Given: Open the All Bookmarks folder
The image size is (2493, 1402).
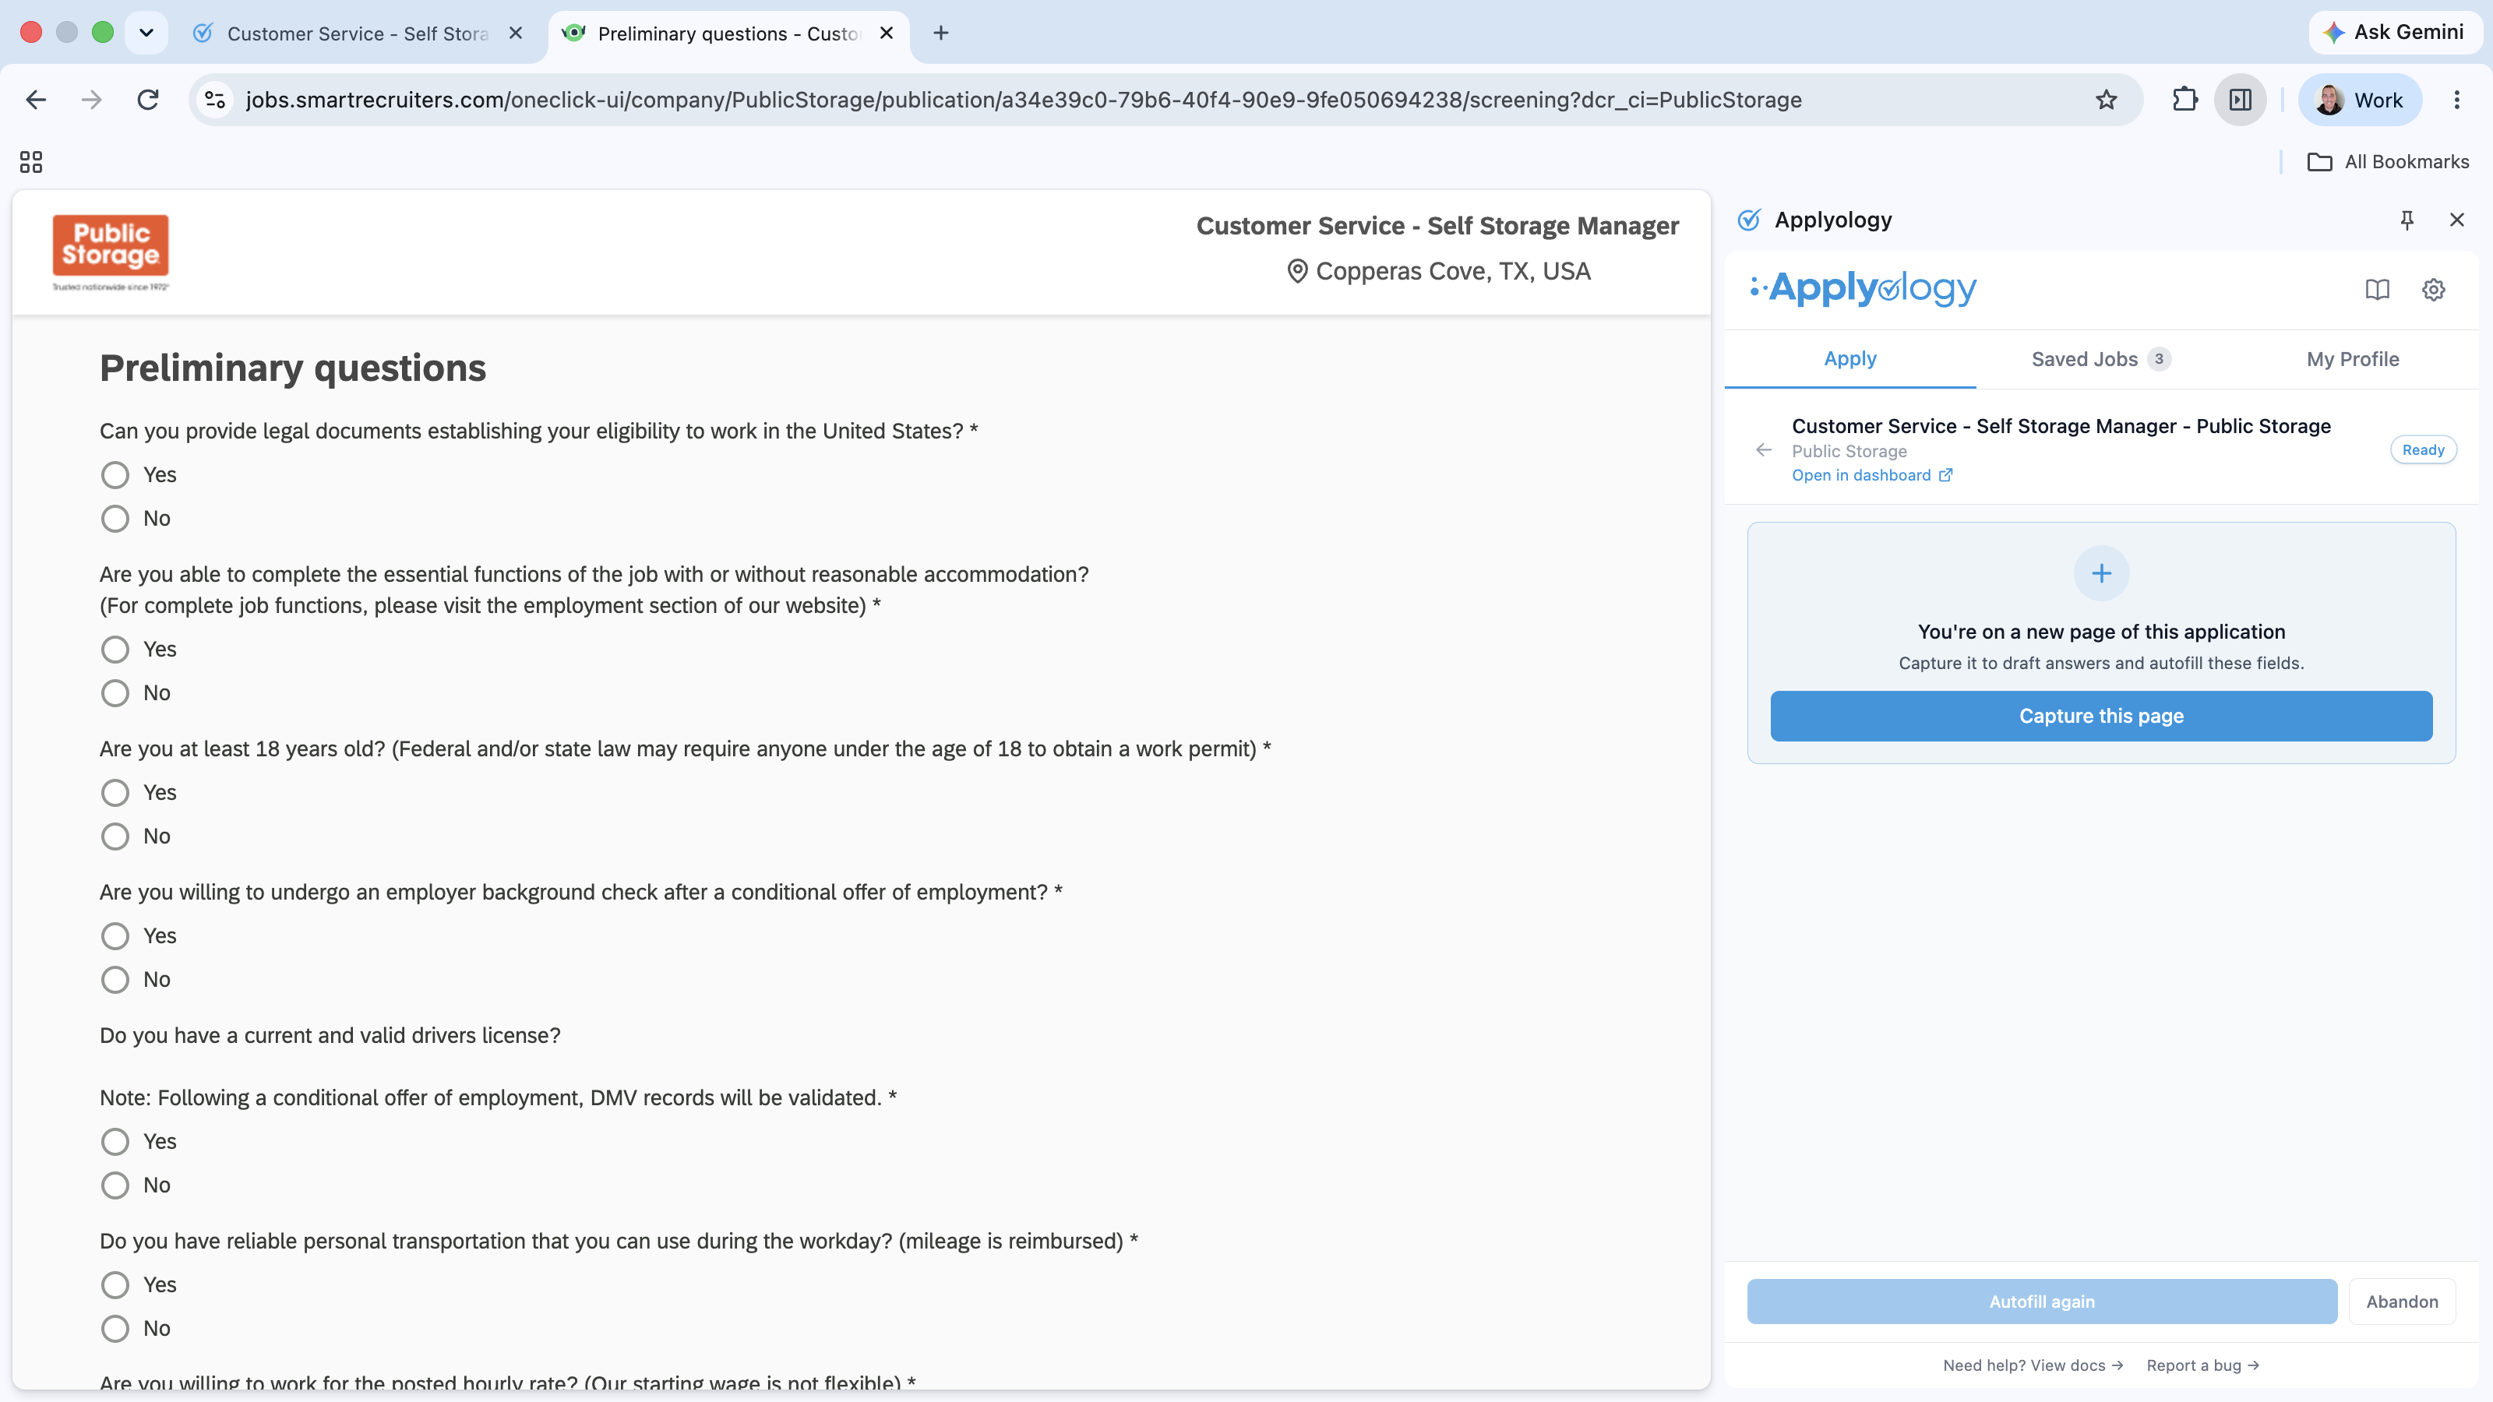Looking at the screenshot, I should pyautogui.click(x=2388, y=161).
